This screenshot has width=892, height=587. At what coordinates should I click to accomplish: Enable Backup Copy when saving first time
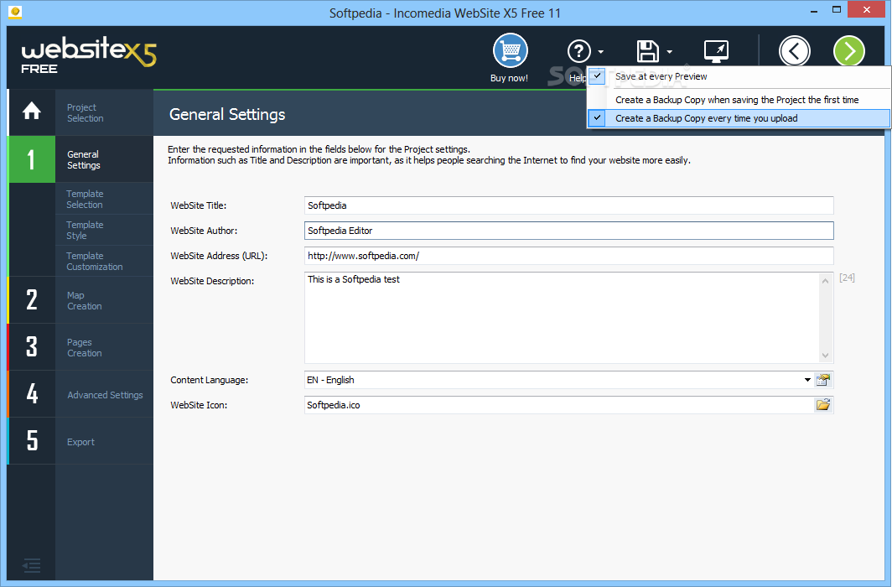739,100
